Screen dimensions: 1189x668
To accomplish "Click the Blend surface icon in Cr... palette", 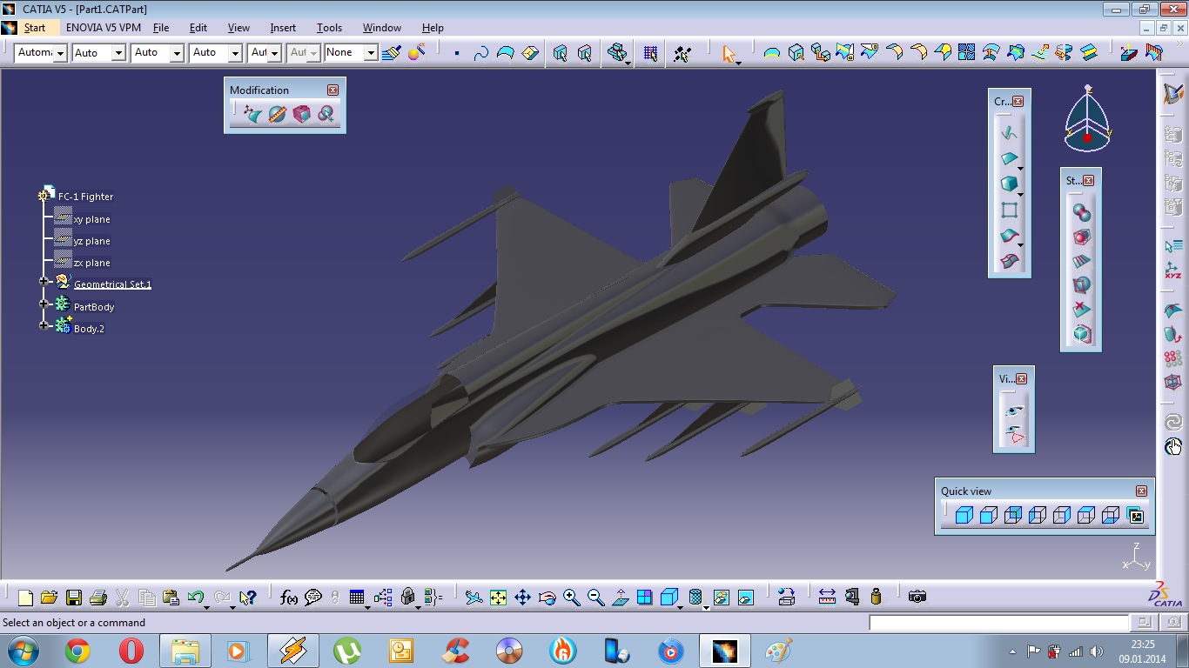I will (x=1009, y=235).
